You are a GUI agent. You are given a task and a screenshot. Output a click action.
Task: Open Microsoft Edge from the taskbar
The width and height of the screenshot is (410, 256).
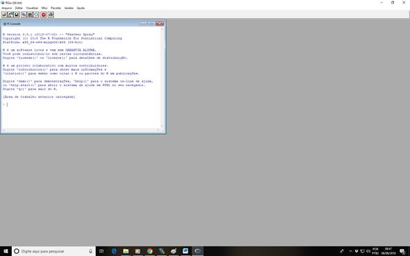114,251
